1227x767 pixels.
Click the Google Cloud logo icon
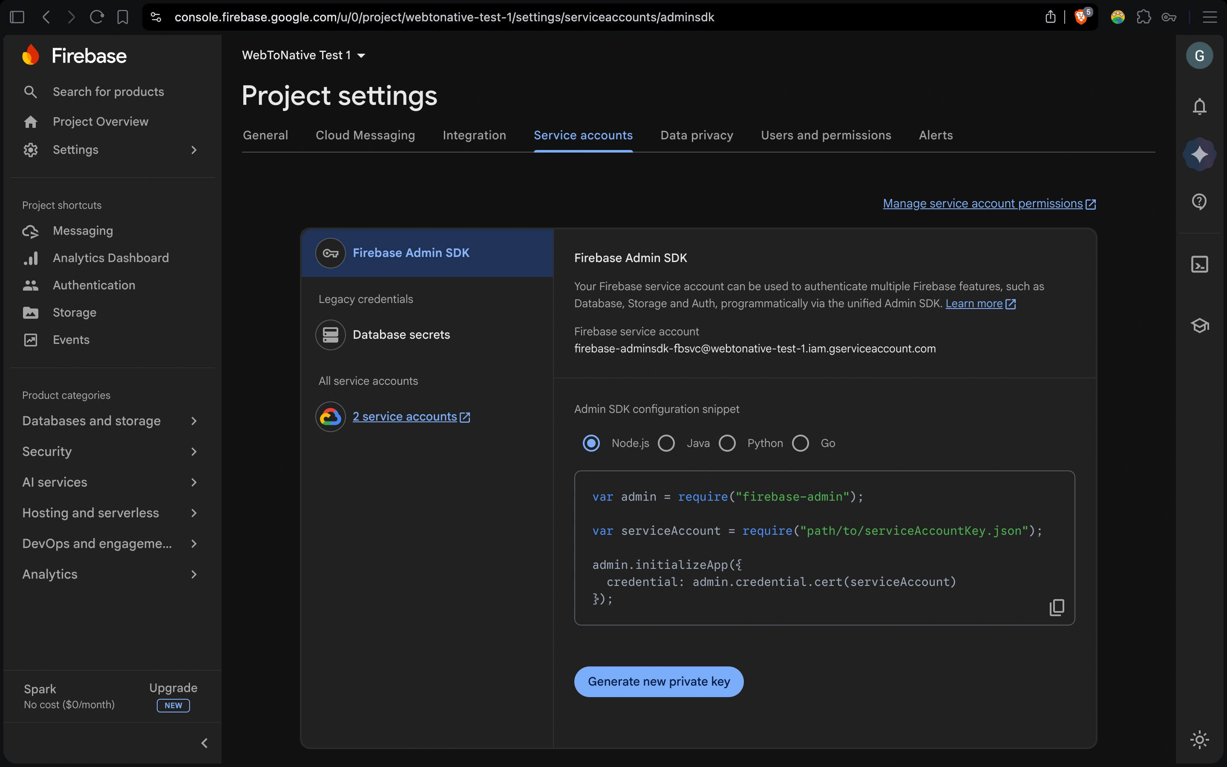[331, 416]
